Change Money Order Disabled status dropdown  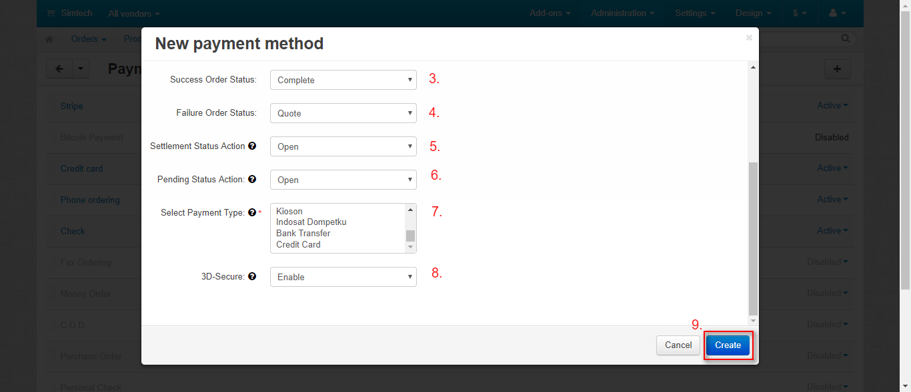point(828,293)
